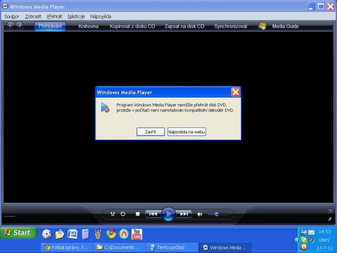Click the network monitor tray icon
Screen dimensions: 337x253
304,232
